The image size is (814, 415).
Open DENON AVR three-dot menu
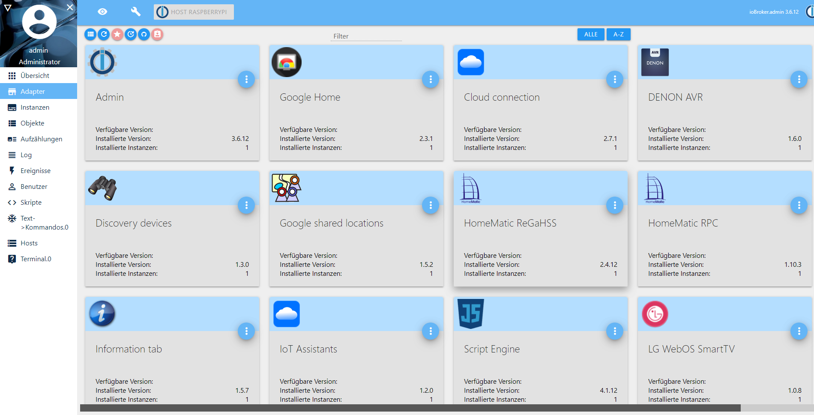point(799,79)
